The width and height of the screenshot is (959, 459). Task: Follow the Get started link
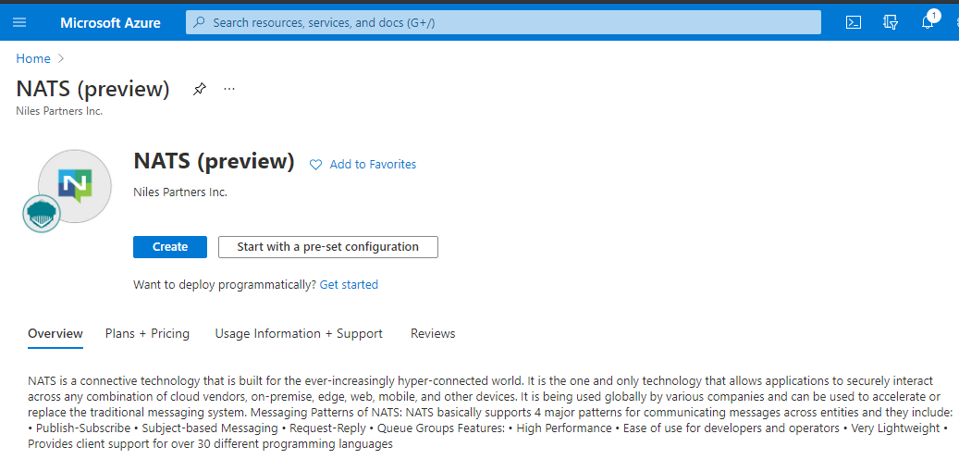pos(349,284)
